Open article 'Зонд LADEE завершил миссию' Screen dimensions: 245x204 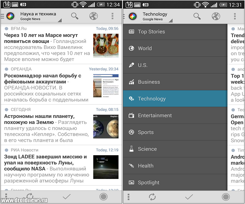pyautogui.click(x=61, y=165)
